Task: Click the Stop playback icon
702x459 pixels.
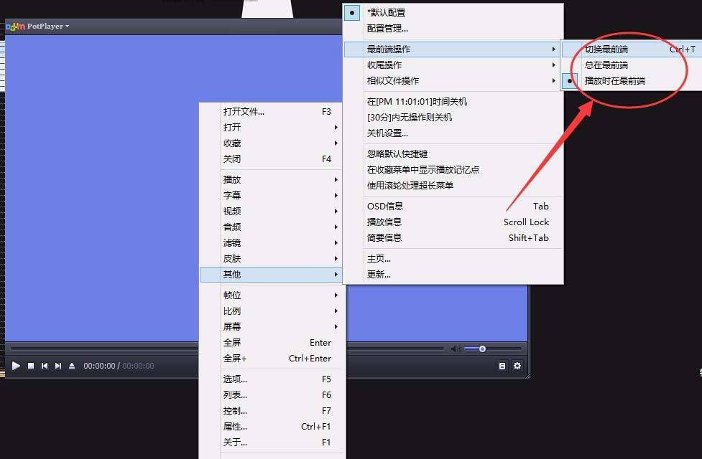Action: pos(29,366)
